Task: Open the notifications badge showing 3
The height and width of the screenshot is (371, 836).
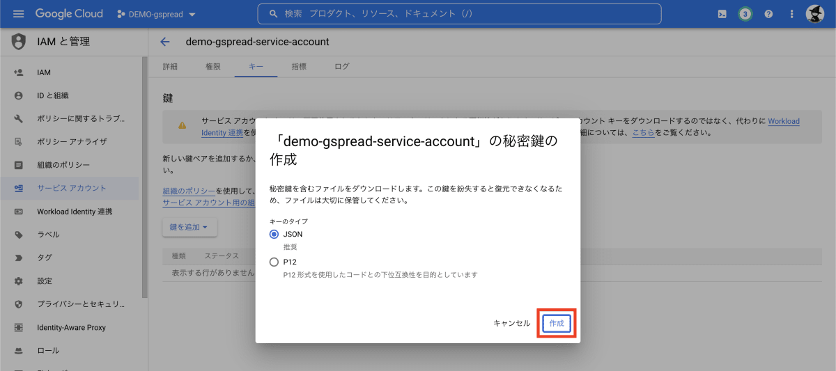Action: click(x=745, y=14)
